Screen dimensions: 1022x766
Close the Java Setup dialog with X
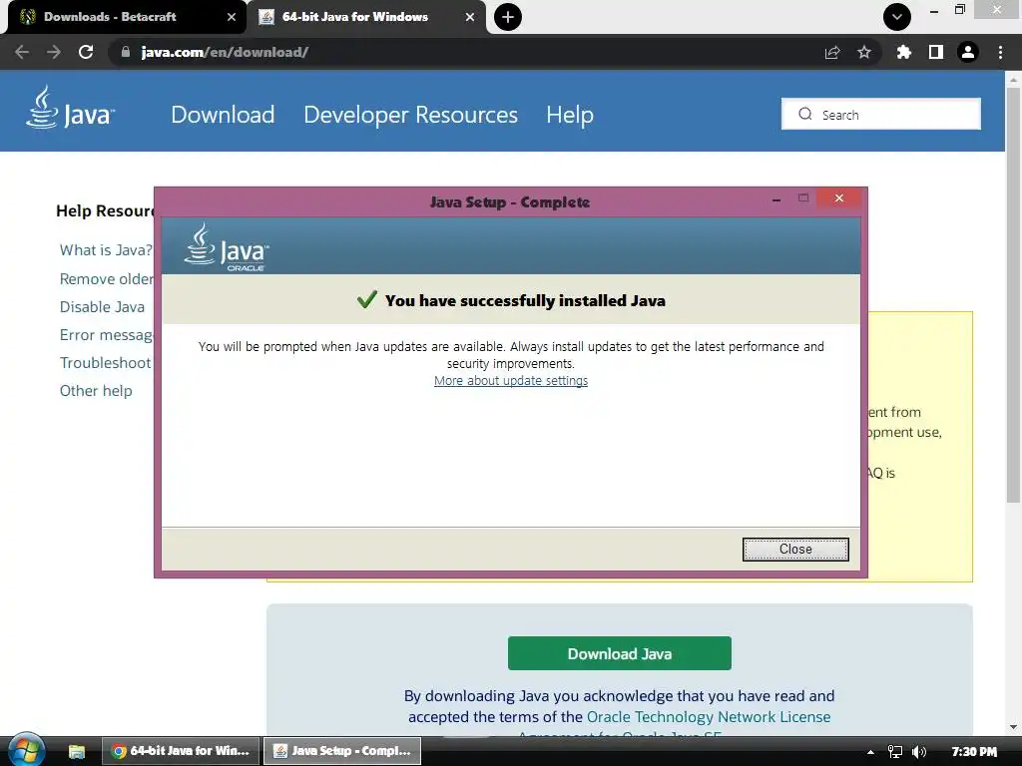838,198
